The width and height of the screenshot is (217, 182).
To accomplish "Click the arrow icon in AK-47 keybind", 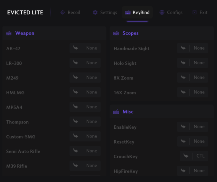I will pos(76,48).
